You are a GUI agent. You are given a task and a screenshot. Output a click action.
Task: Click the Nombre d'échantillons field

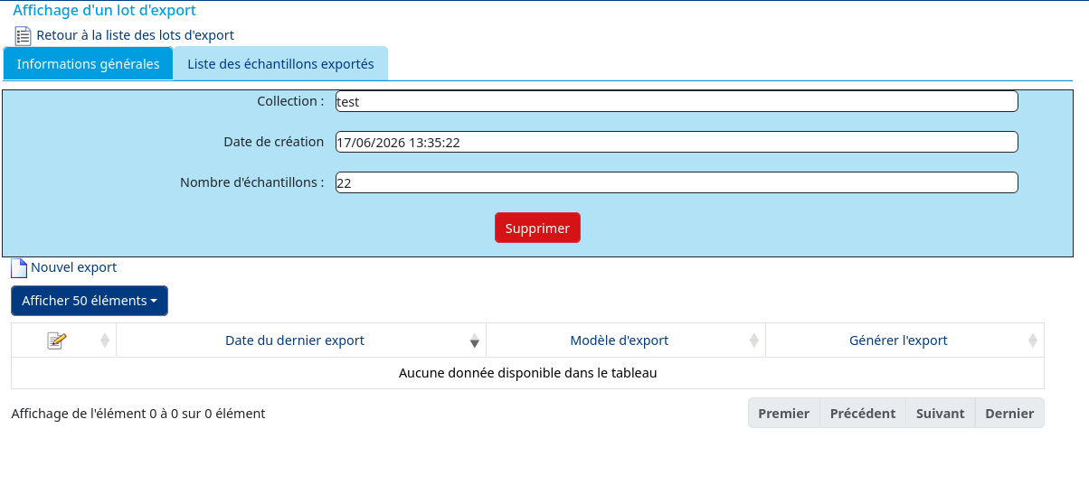[x=677, y=182]
